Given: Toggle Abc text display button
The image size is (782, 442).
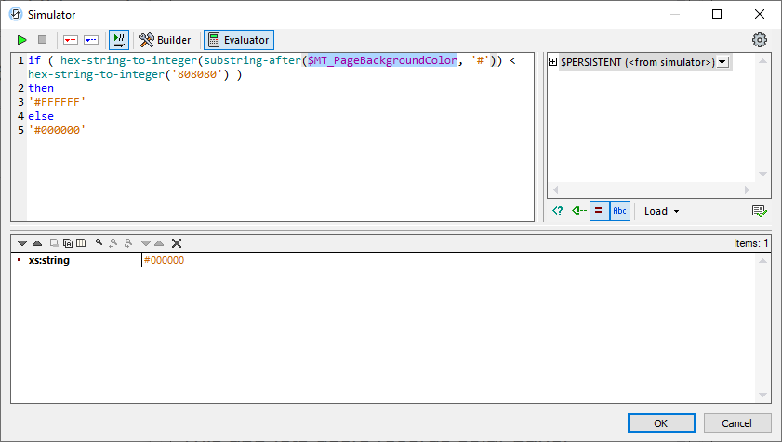Looking at the screenshot, I should (619, 211).
